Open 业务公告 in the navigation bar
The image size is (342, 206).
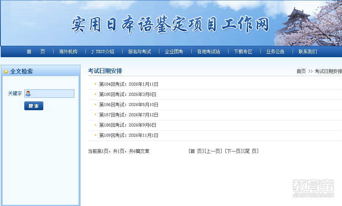pos(275,51)
